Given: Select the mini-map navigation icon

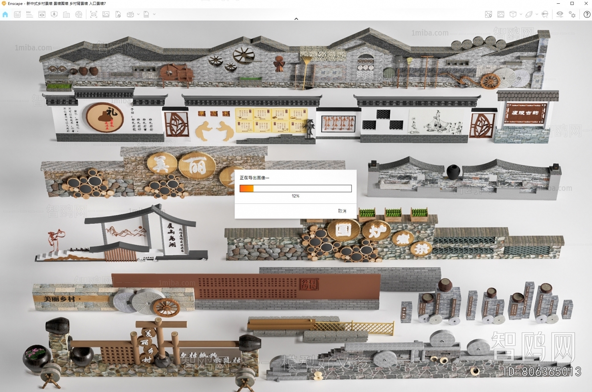Looking at the screenshot, I should 488,15.
